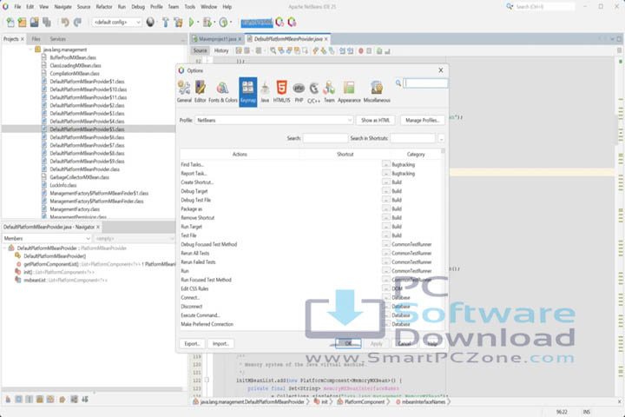Switch to the History view

(x=221, y=50)
